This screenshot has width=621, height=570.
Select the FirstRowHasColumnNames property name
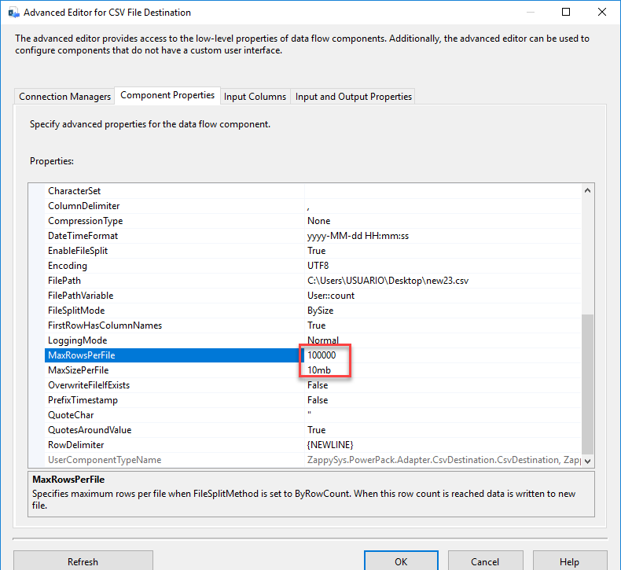point(105,325)
